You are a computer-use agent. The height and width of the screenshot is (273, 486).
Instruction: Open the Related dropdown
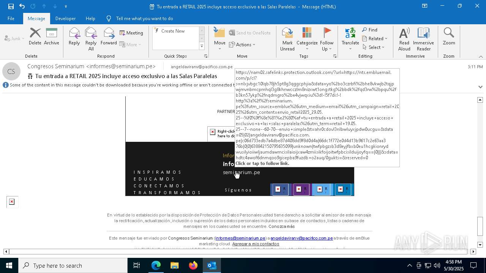[375, 39]
